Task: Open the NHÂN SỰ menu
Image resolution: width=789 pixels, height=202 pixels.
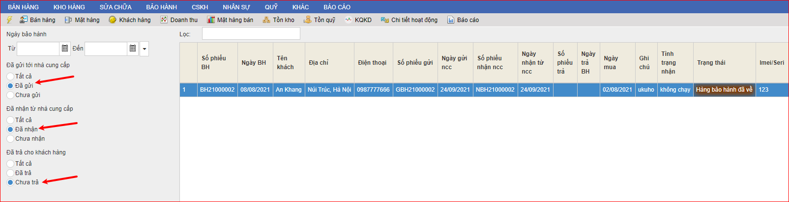Action: pos(236,7)
